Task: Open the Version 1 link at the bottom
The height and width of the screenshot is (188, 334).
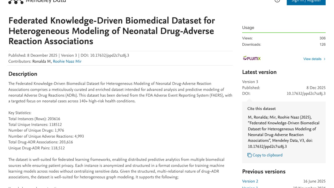Action: [x=250, y=187]
